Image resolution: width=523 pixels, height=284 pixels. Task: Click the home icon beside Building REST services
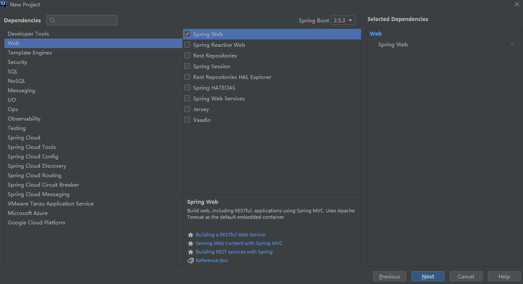click(191, 252)
